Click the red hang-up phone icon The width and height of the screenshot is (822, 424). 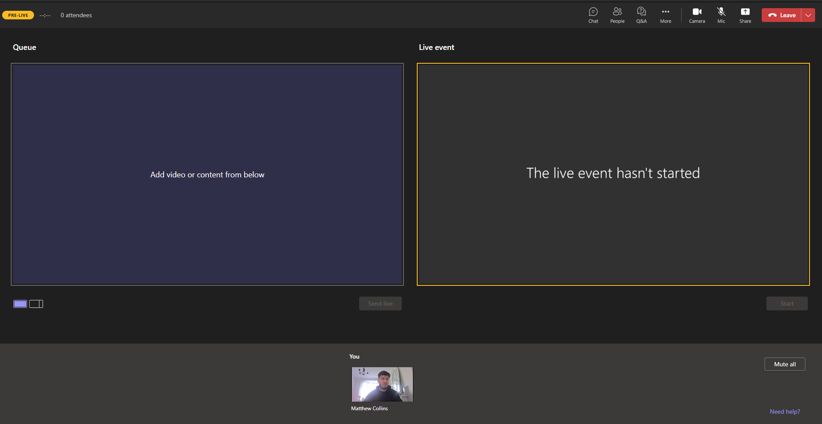(773, 15)
